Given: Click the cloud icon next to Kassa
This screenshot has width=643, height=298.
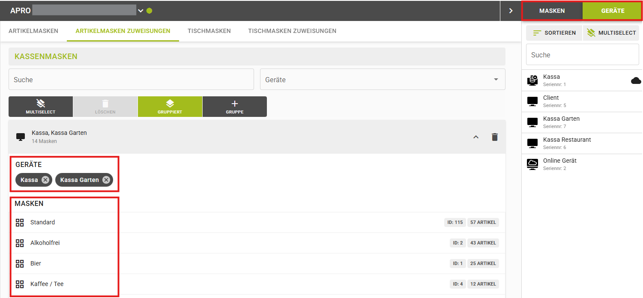Looking at the screenshot, I should pyautogui.click(x=636, y=80).
